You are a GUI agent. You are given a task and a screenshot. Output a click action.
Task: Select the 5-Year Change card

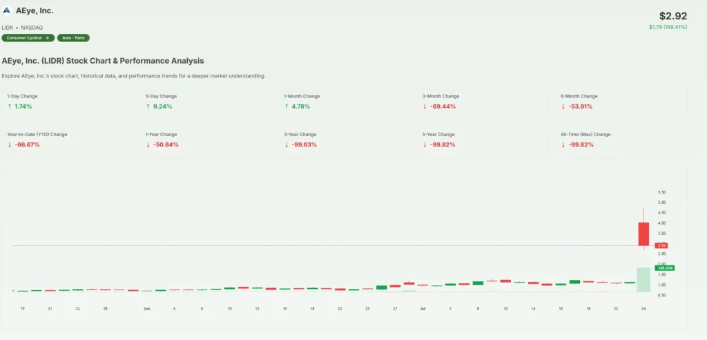484,140
